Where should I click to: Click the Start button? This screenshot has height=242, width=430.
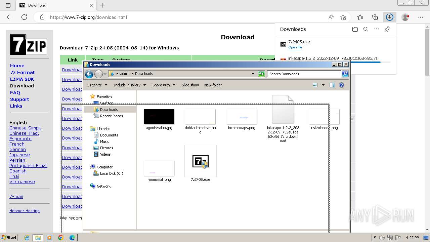click(9, 238)
